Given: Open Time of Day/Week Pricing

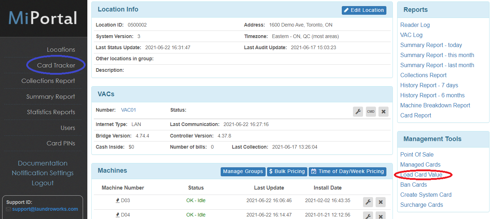Looking at the screenshot, I should (x=347, y=172).
